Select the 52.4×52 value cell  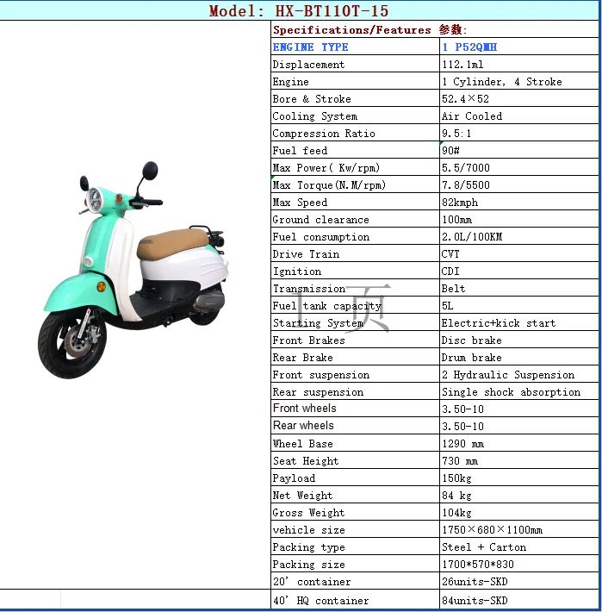tap(519, 99)
